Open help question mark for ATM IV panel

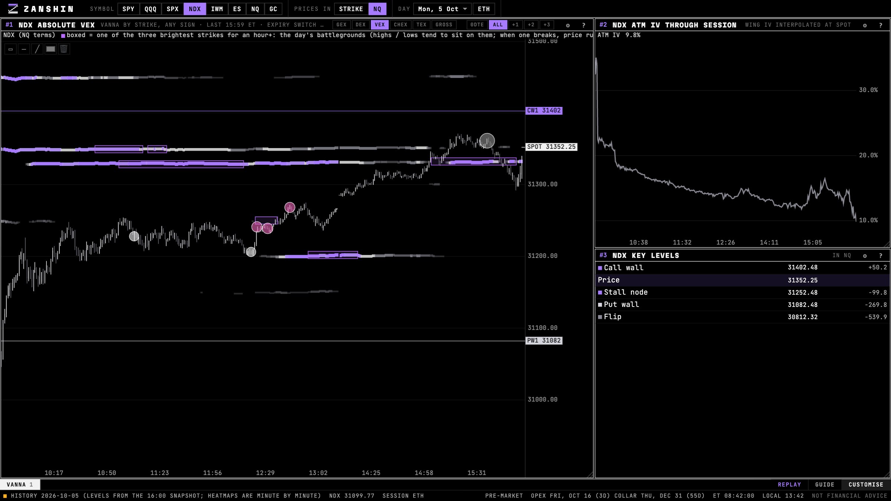tap(881, 25)
